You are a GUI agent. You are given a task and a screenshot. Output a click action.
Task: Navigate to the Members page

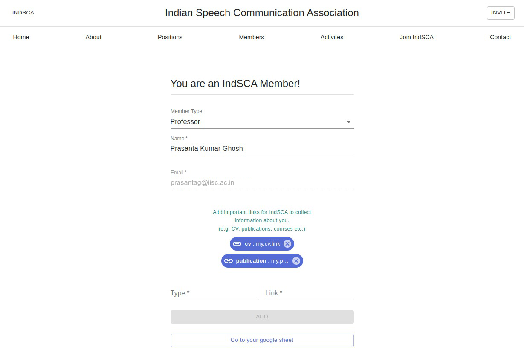[x=251, y=37]
